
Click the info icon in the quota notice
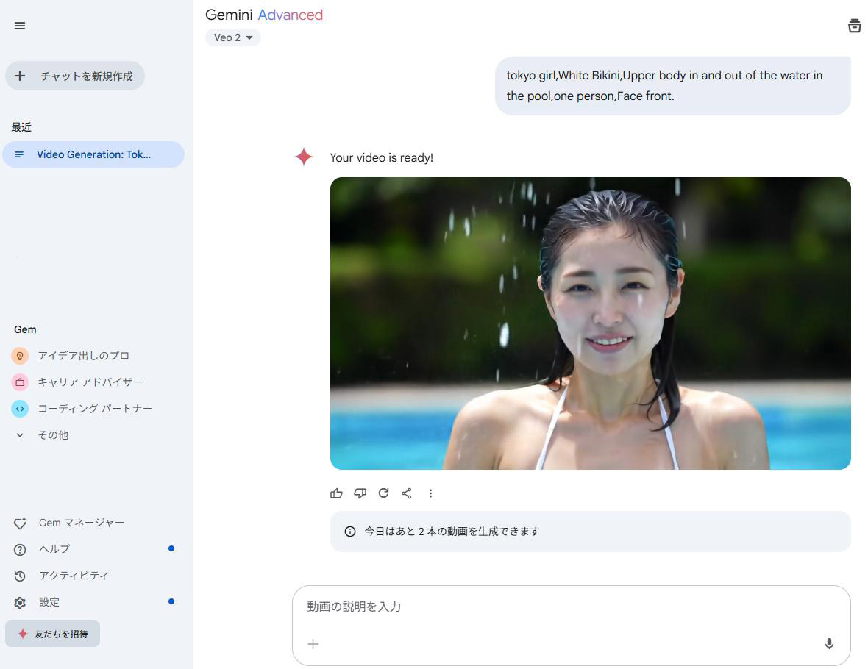[x=350, y=532]
